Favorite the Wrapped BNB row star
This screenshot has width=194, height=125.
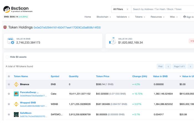pyautogui.click(x=9, y=104)
